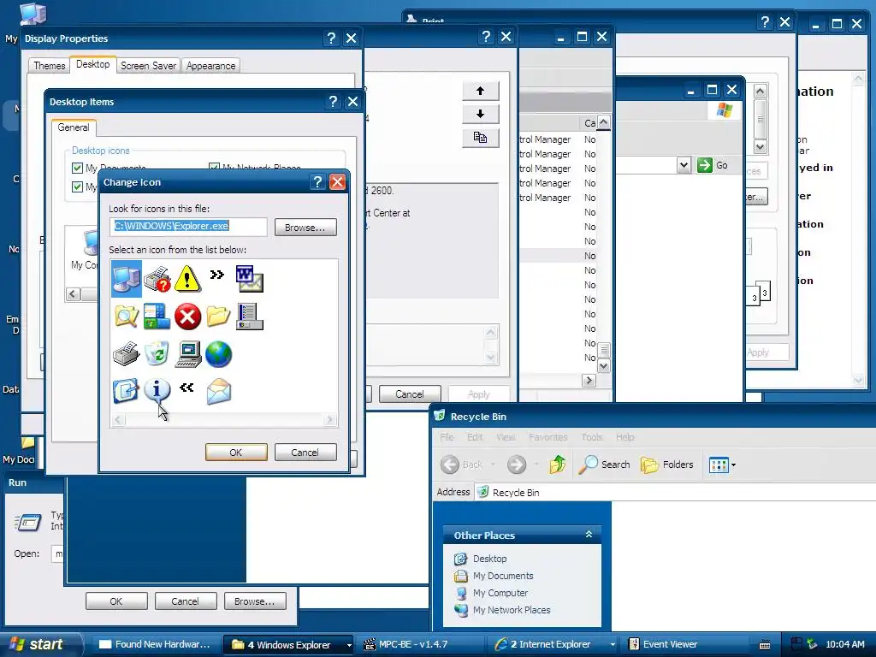Open My Network Places link
Image resolution: width=876 pixels, height=657 pixels.
pos(502,610)
